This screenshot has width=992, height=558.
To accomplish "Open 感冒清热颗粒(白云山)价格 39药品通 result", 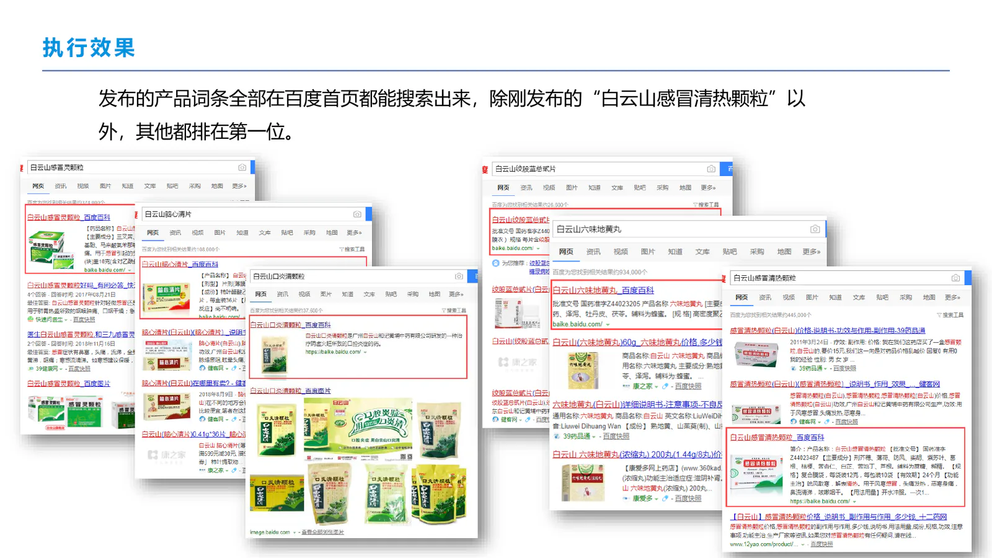I will click(x=828, y=330).
